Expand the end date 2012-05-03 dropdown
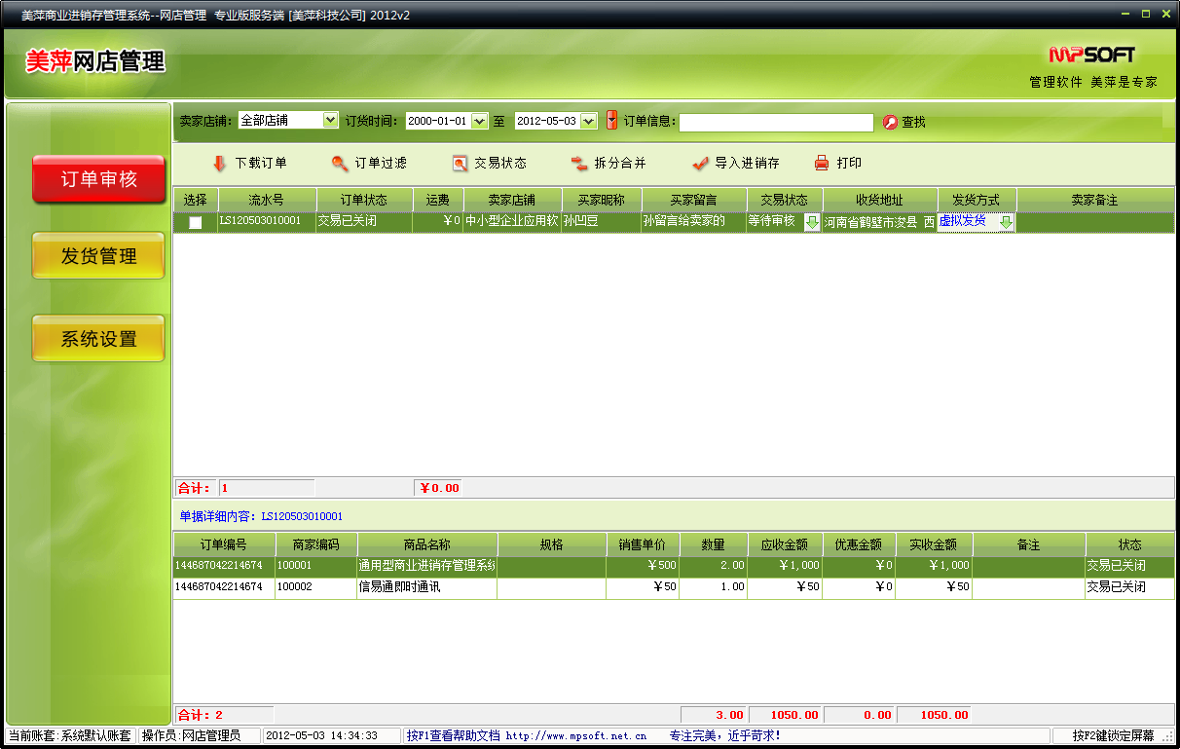This screenshot has width=1180, height=749. (588, 122)
